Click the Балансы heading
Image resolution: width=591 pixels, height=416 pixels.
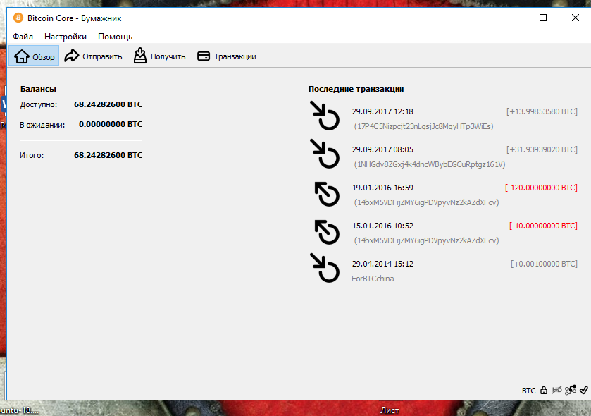click(38, 89)
